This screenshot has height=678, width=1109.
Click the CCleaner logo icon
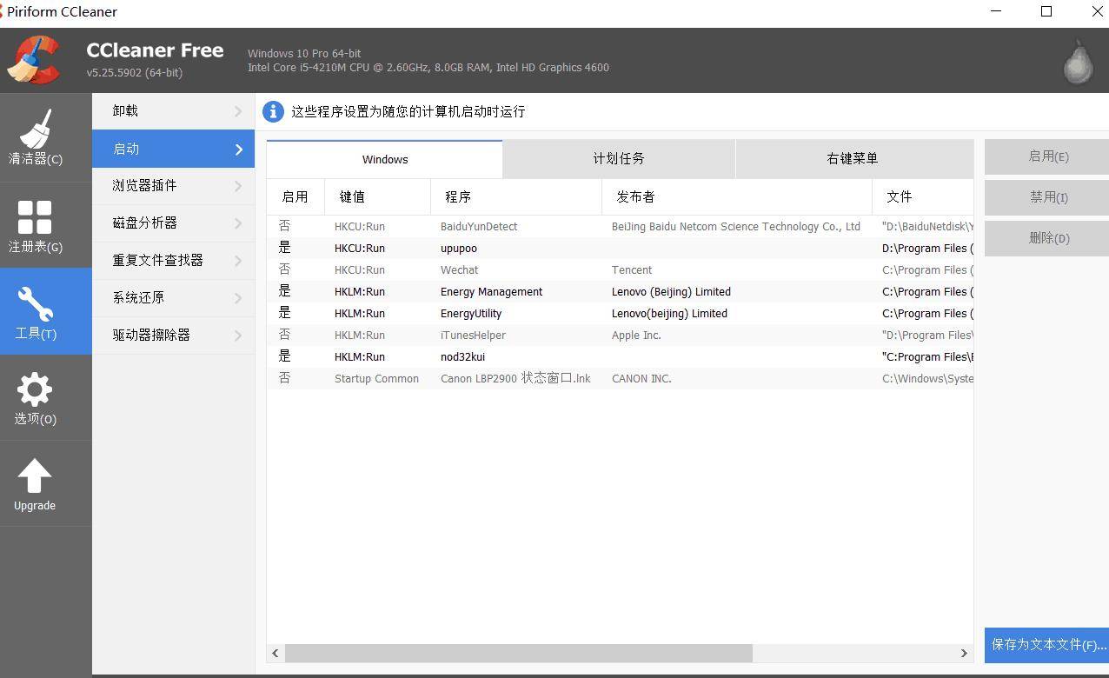pyautogui.click(x=33, y=60)
